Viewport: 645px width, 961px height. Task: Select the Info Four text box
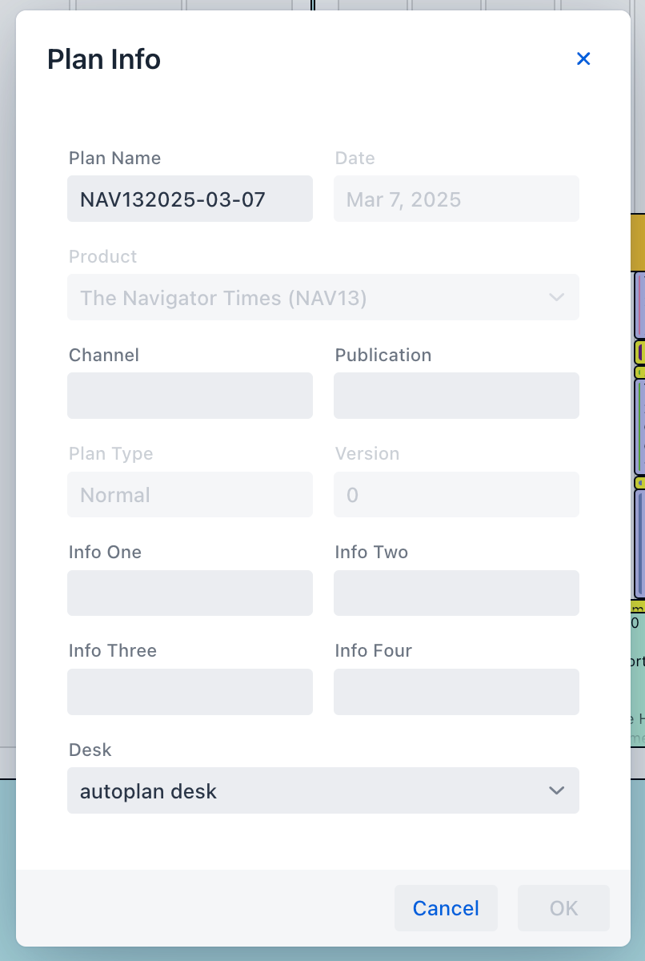coord(456,692)
